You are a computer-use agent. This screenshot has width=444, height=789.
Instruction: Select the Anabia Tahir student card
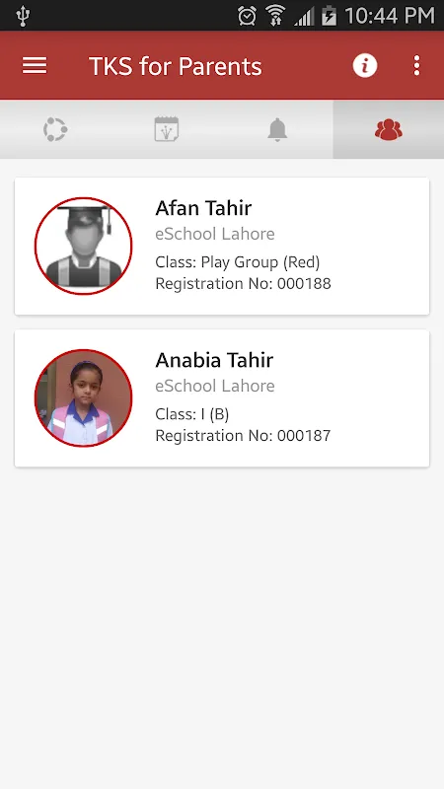tap(222, 398)
